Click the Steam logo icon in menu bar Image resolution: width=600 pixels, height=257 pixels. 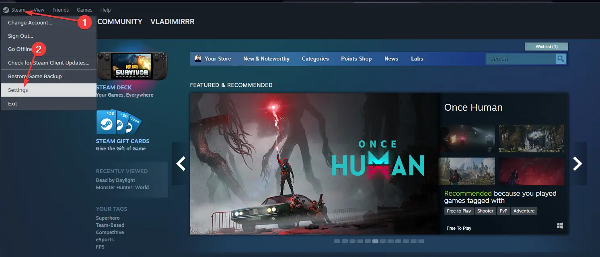point(6,10)
